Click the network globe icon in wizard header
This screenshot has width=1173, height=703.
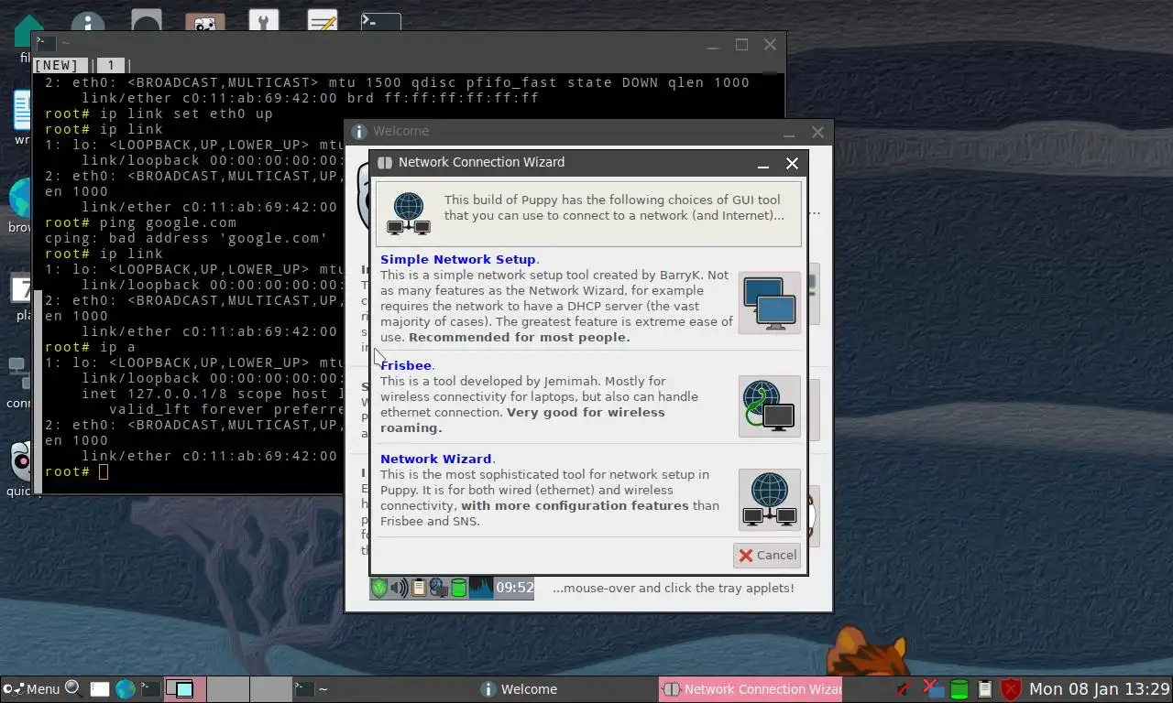[x=408, y=213]
